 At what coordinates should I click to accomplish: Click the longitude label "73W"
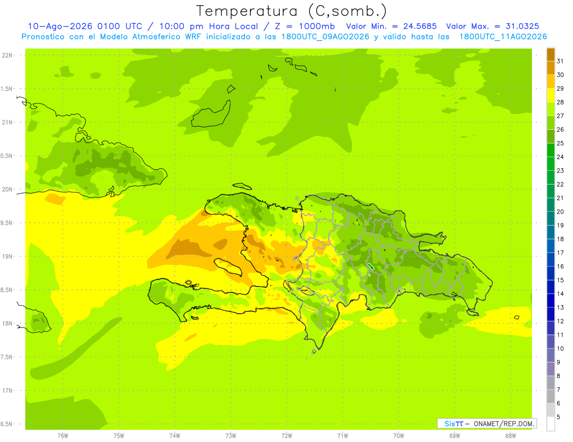pos(231,436)
